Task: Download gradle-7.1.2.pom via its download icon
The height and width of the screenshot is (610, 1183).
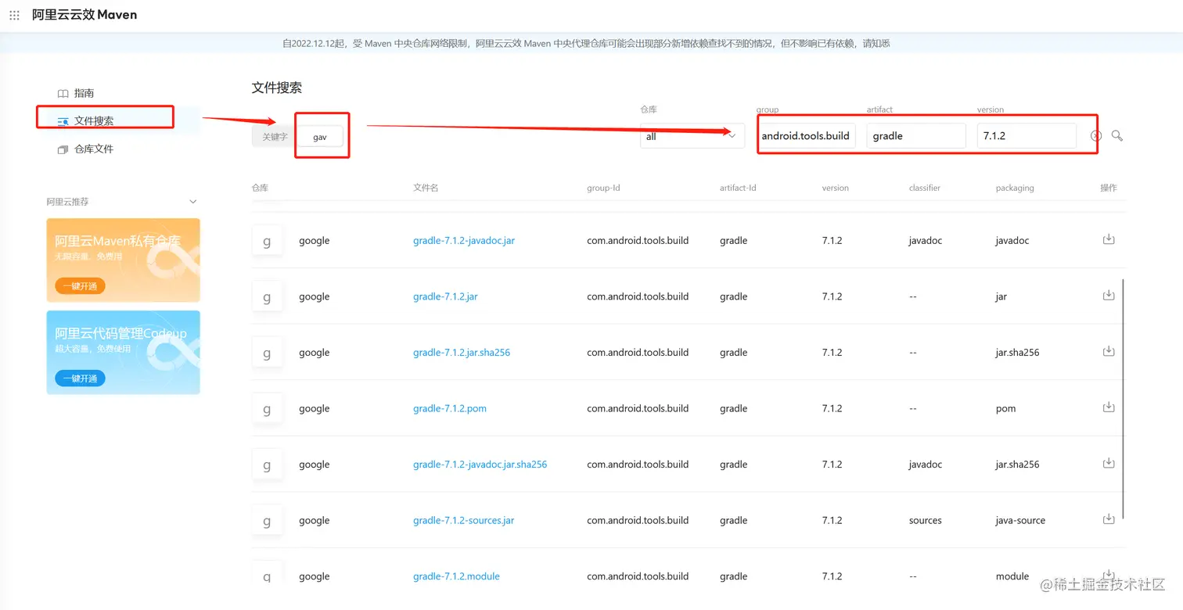Action: click(1109, 407)
